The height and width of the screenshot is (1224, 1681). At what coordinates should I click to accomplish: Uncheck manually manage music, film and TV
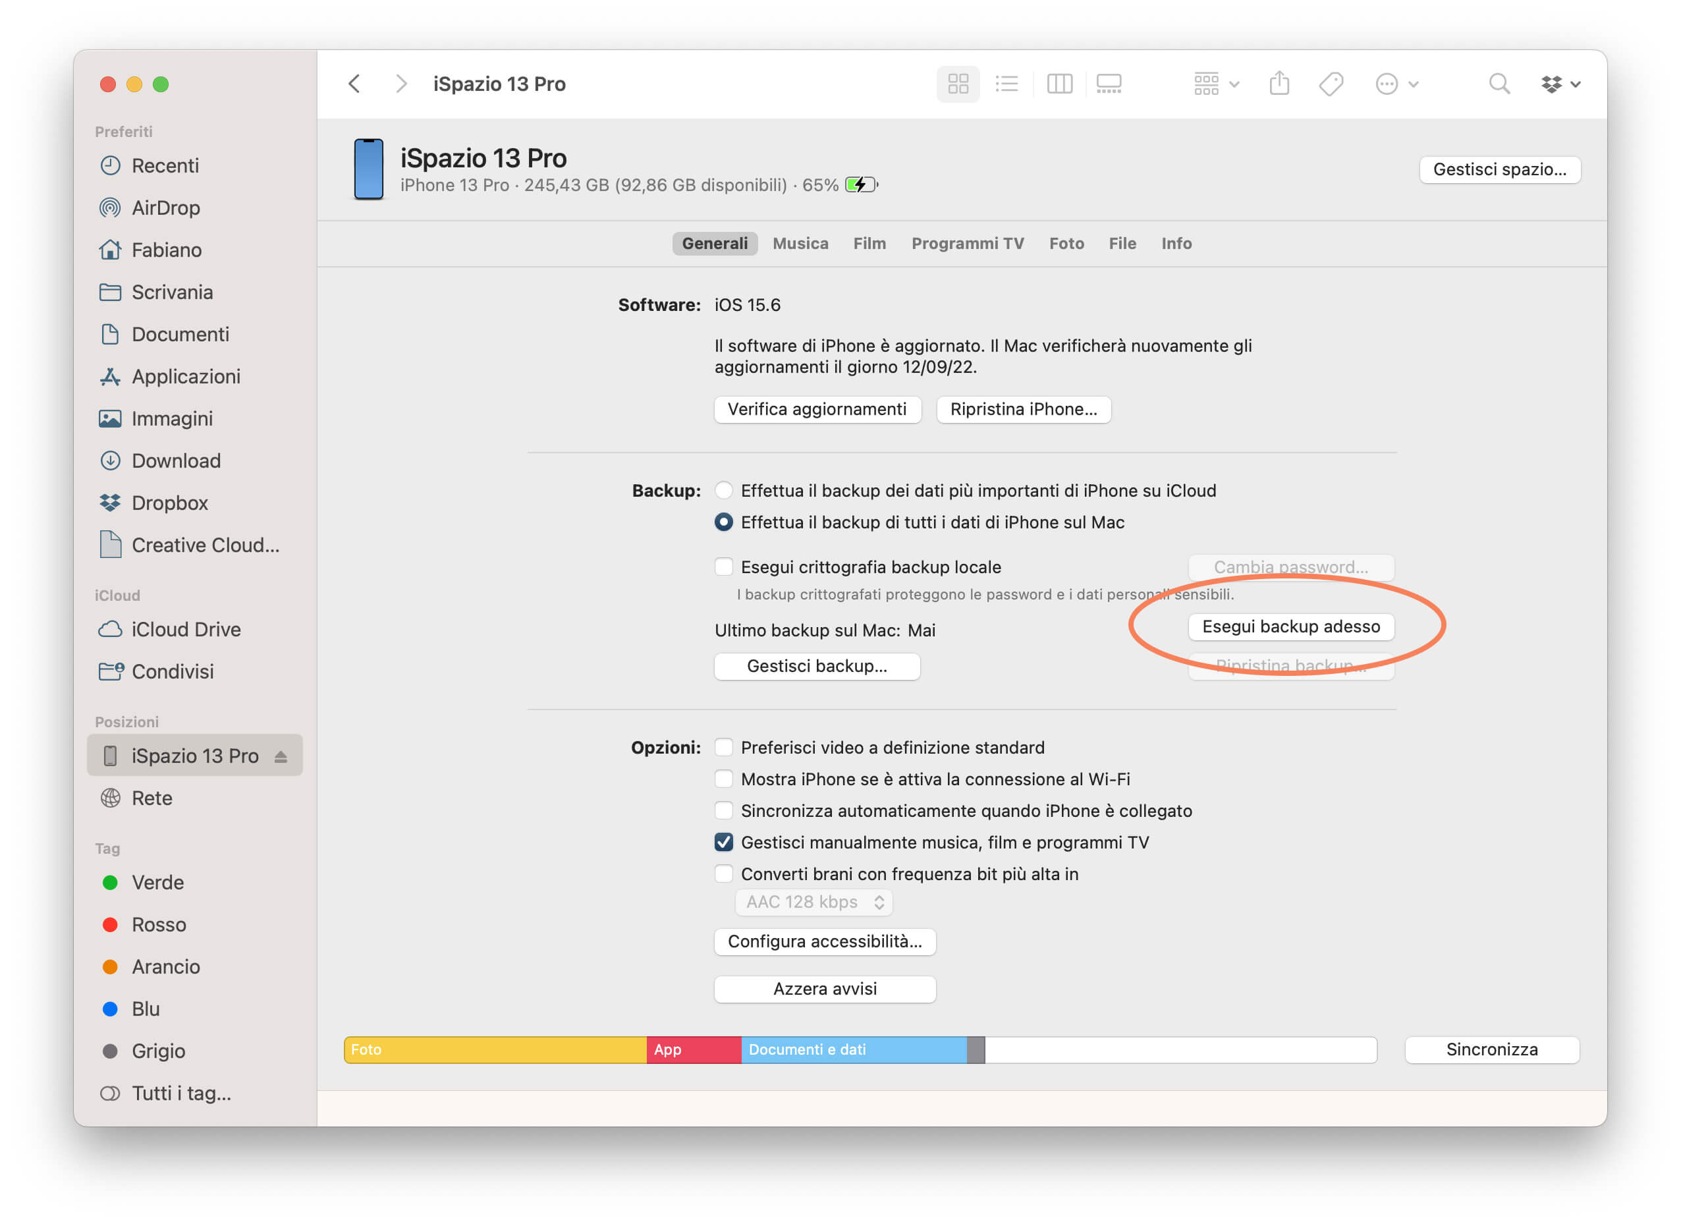click(723, 843)
